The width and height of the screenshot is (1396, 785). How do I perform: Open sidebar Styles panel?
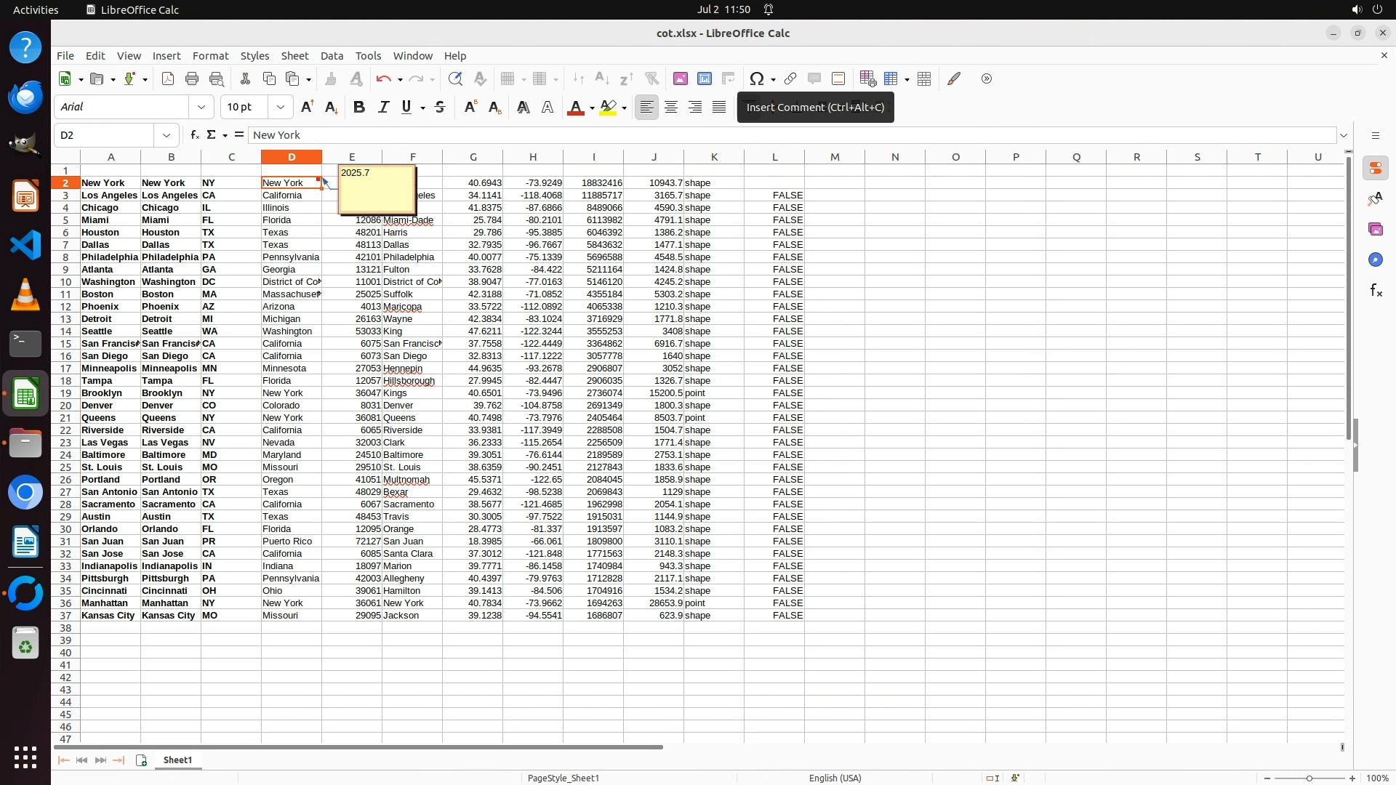point(1375,199)
